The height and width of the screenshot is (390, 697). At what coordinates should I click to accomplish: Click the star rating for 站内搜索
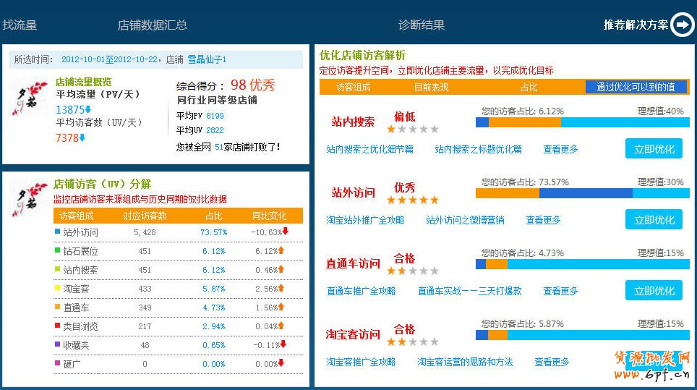click(x=413, y=130)
